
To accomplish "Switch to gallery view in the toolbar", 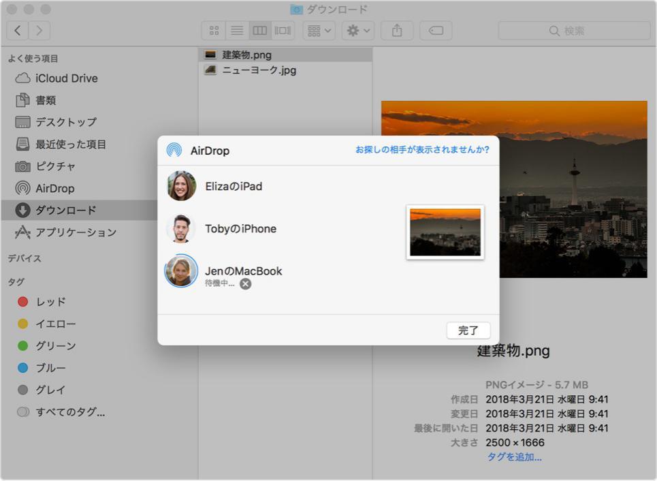I will pos(282,30).
